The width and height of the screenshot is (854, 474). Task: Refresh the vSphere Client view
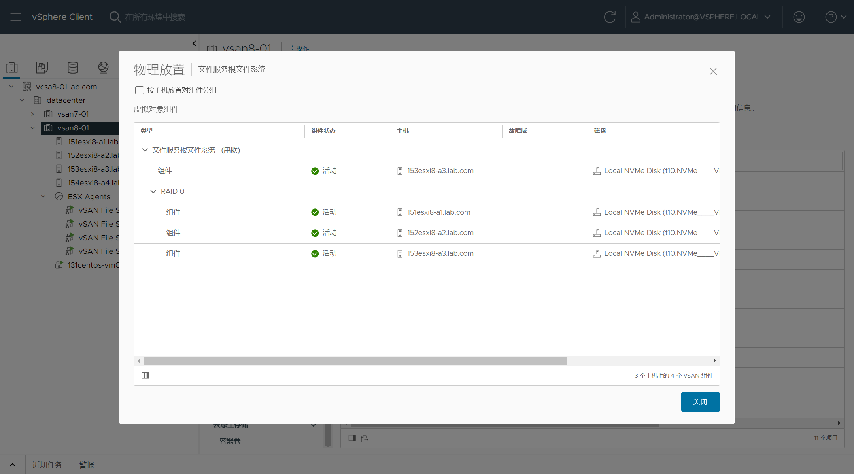tap(610, 17)
